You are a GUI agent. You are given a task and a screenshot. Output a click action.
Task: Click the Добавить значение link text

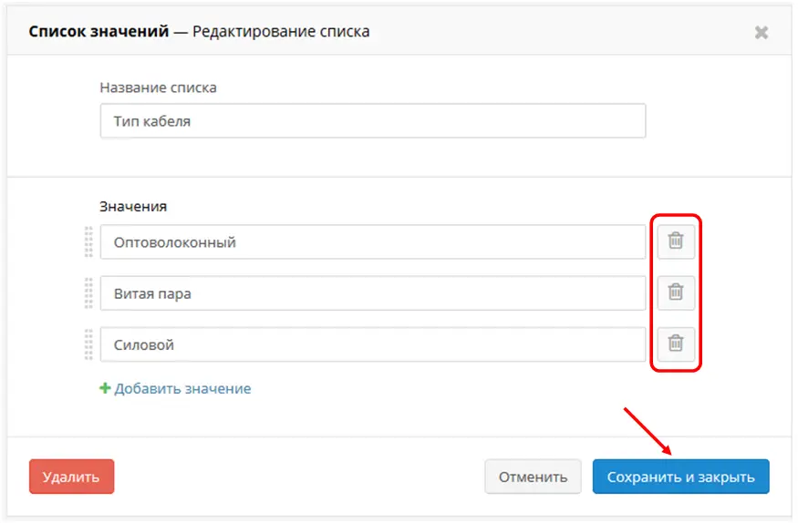coord(182,389)
